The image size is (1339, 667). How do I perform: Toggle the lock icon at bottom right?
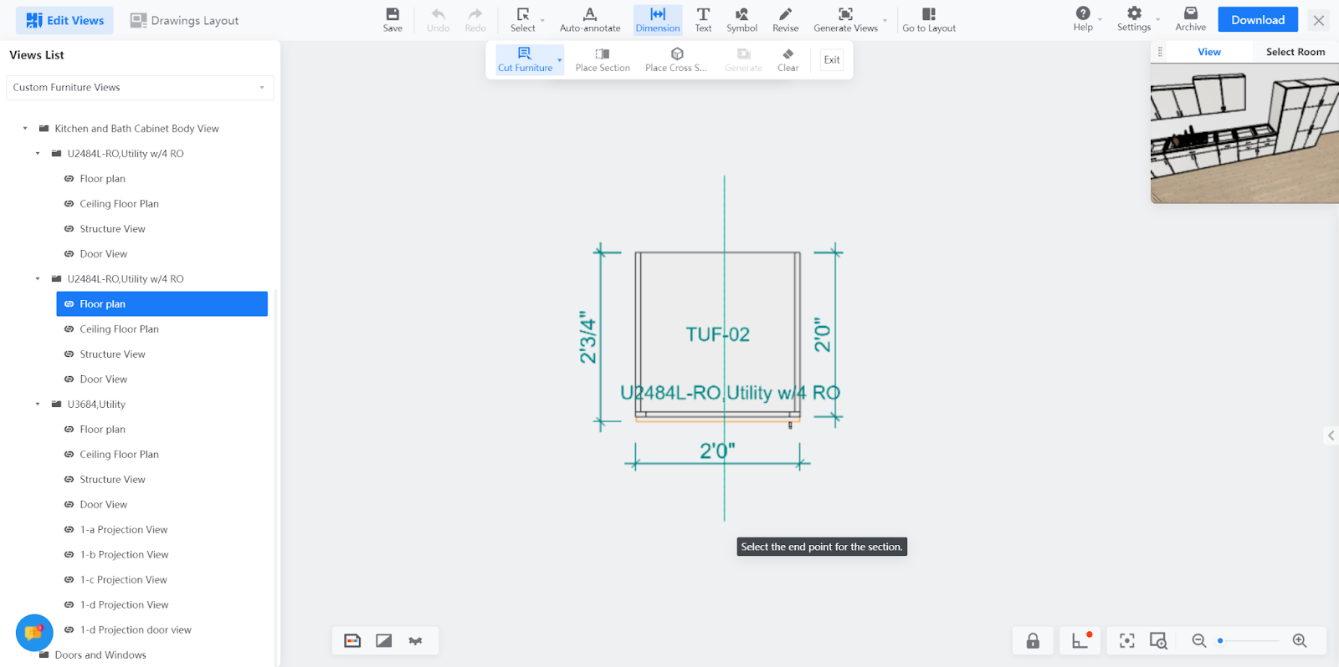pyautogui.click(x=1033, y=640)
